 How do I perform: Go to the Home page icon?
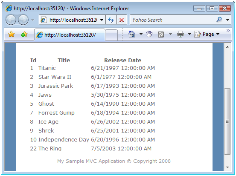(x=132, y=34)
